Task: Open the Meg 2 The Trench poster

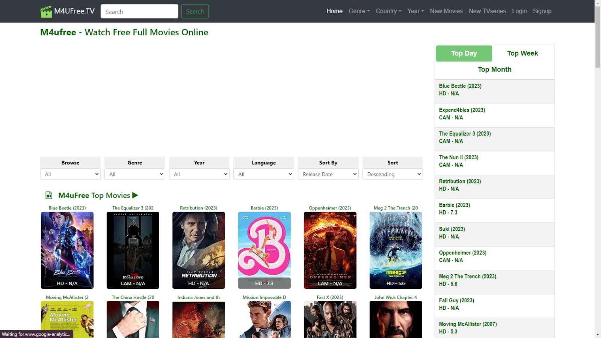Action: (x=396, y=250)
